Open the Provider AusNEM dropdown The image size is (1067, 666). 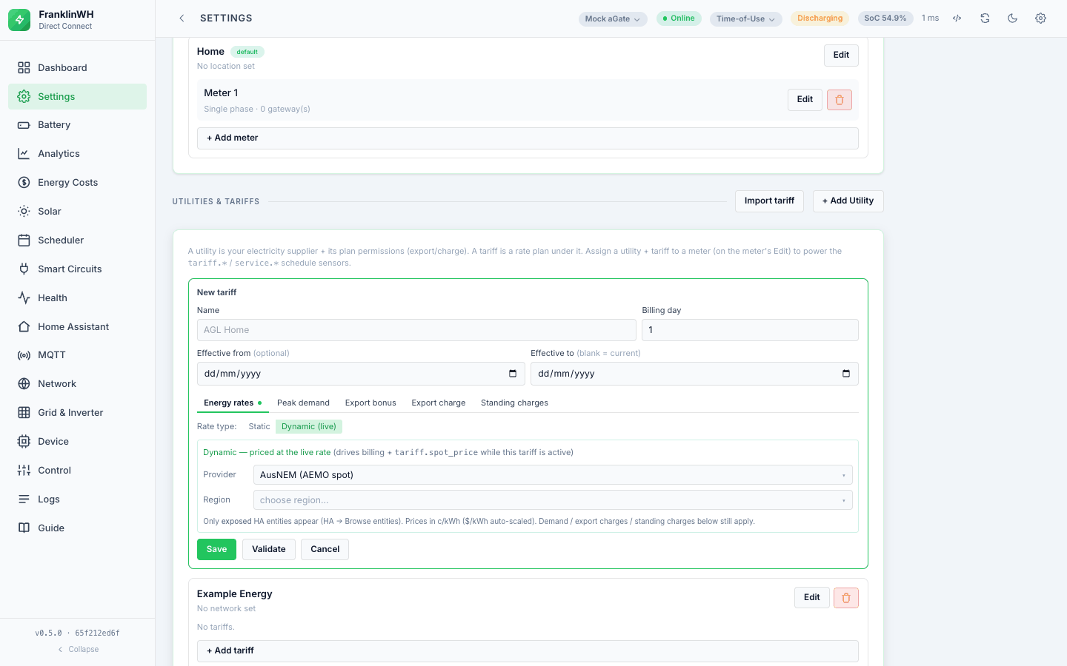pyautogui.click(x=553, y=475)
